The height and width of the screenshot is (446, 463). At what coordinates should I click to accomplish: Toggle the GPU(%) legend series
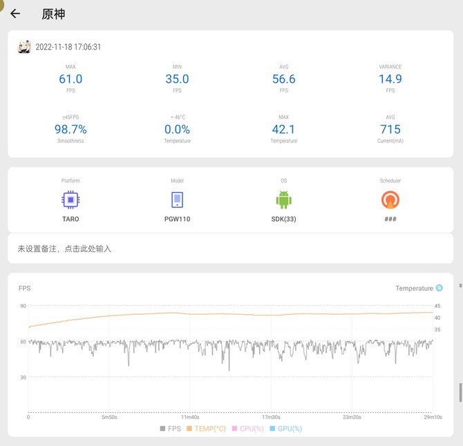pyautogui.click(x=285, y=429)
